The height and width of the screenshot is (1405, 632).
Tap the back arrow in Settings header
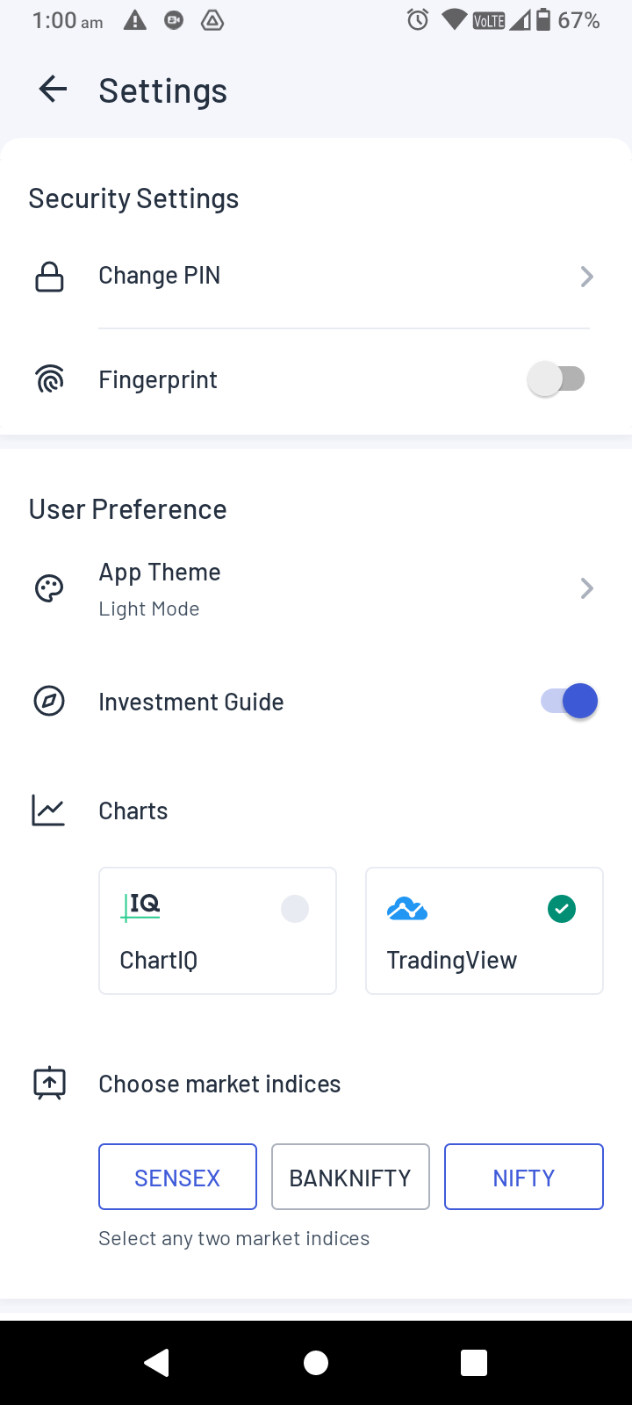53,90
